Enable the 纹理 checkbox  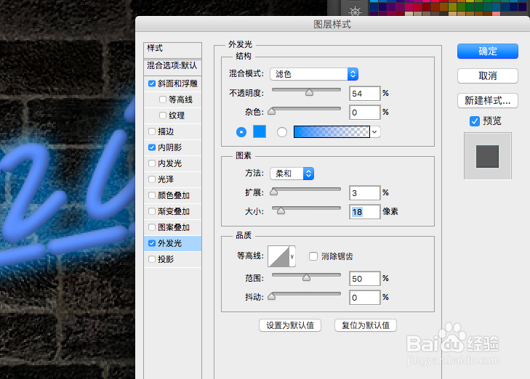point(163,115)
